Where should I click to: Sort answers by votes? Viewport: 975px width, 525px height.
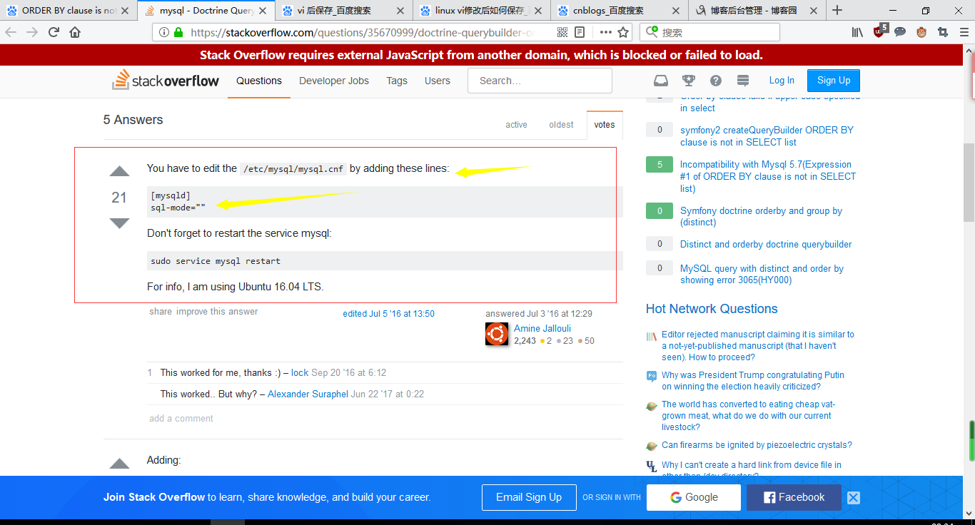[x=605, y=125]
